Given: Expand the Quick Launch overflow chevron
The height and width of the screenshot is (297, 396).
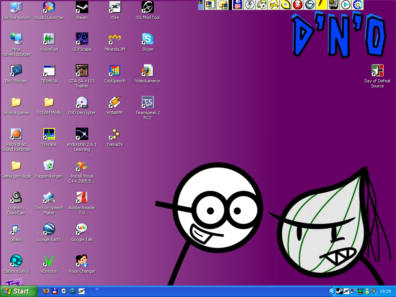Looking at the screenshot, I should pyautogui.click(x=97, y=289).
